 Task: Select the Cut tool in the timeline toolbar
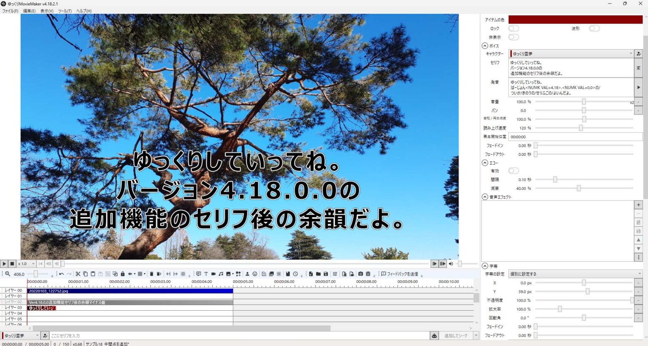[x=78, y=274]
